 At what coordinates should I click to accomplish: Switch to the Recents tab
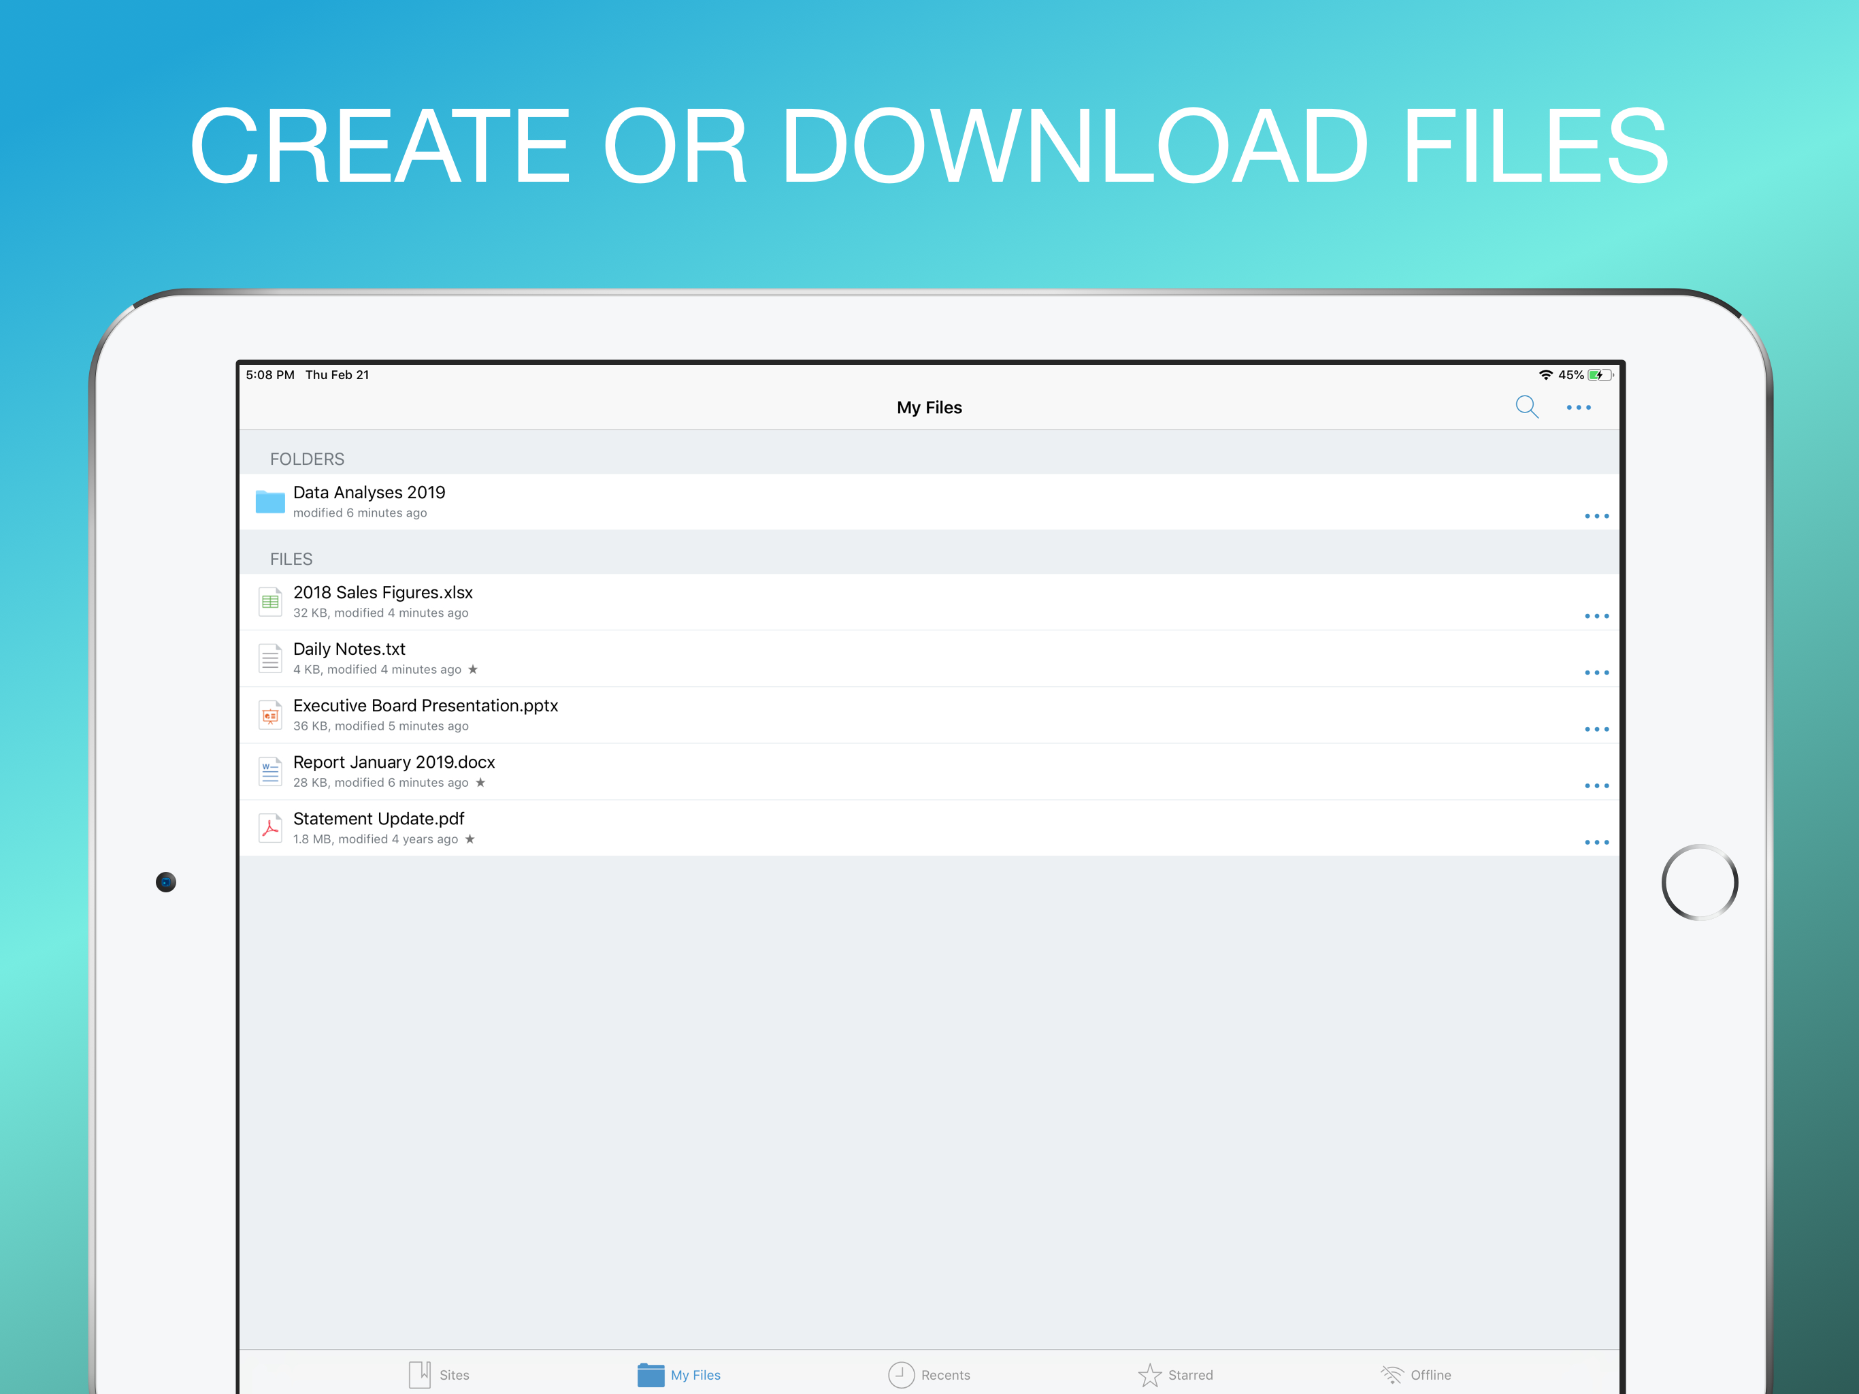(929, 1375)
